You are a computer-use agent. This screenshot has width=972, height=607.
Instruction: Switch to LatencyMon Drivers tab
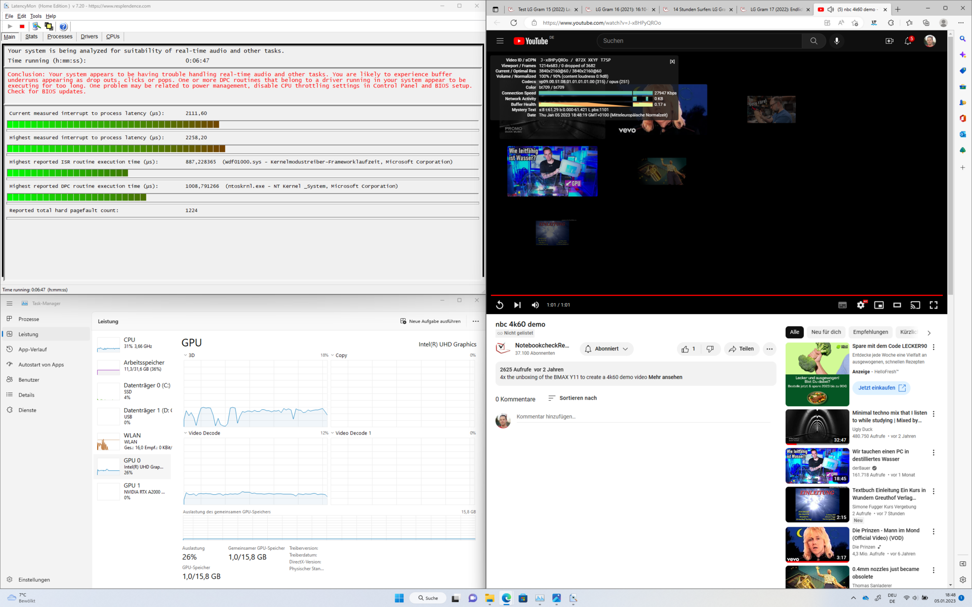[89, 36]
